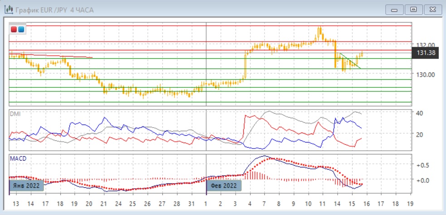This screenshot has height=215, width=446.
Task: Click the 130.00 price axis label
Action: coord(426,75)
